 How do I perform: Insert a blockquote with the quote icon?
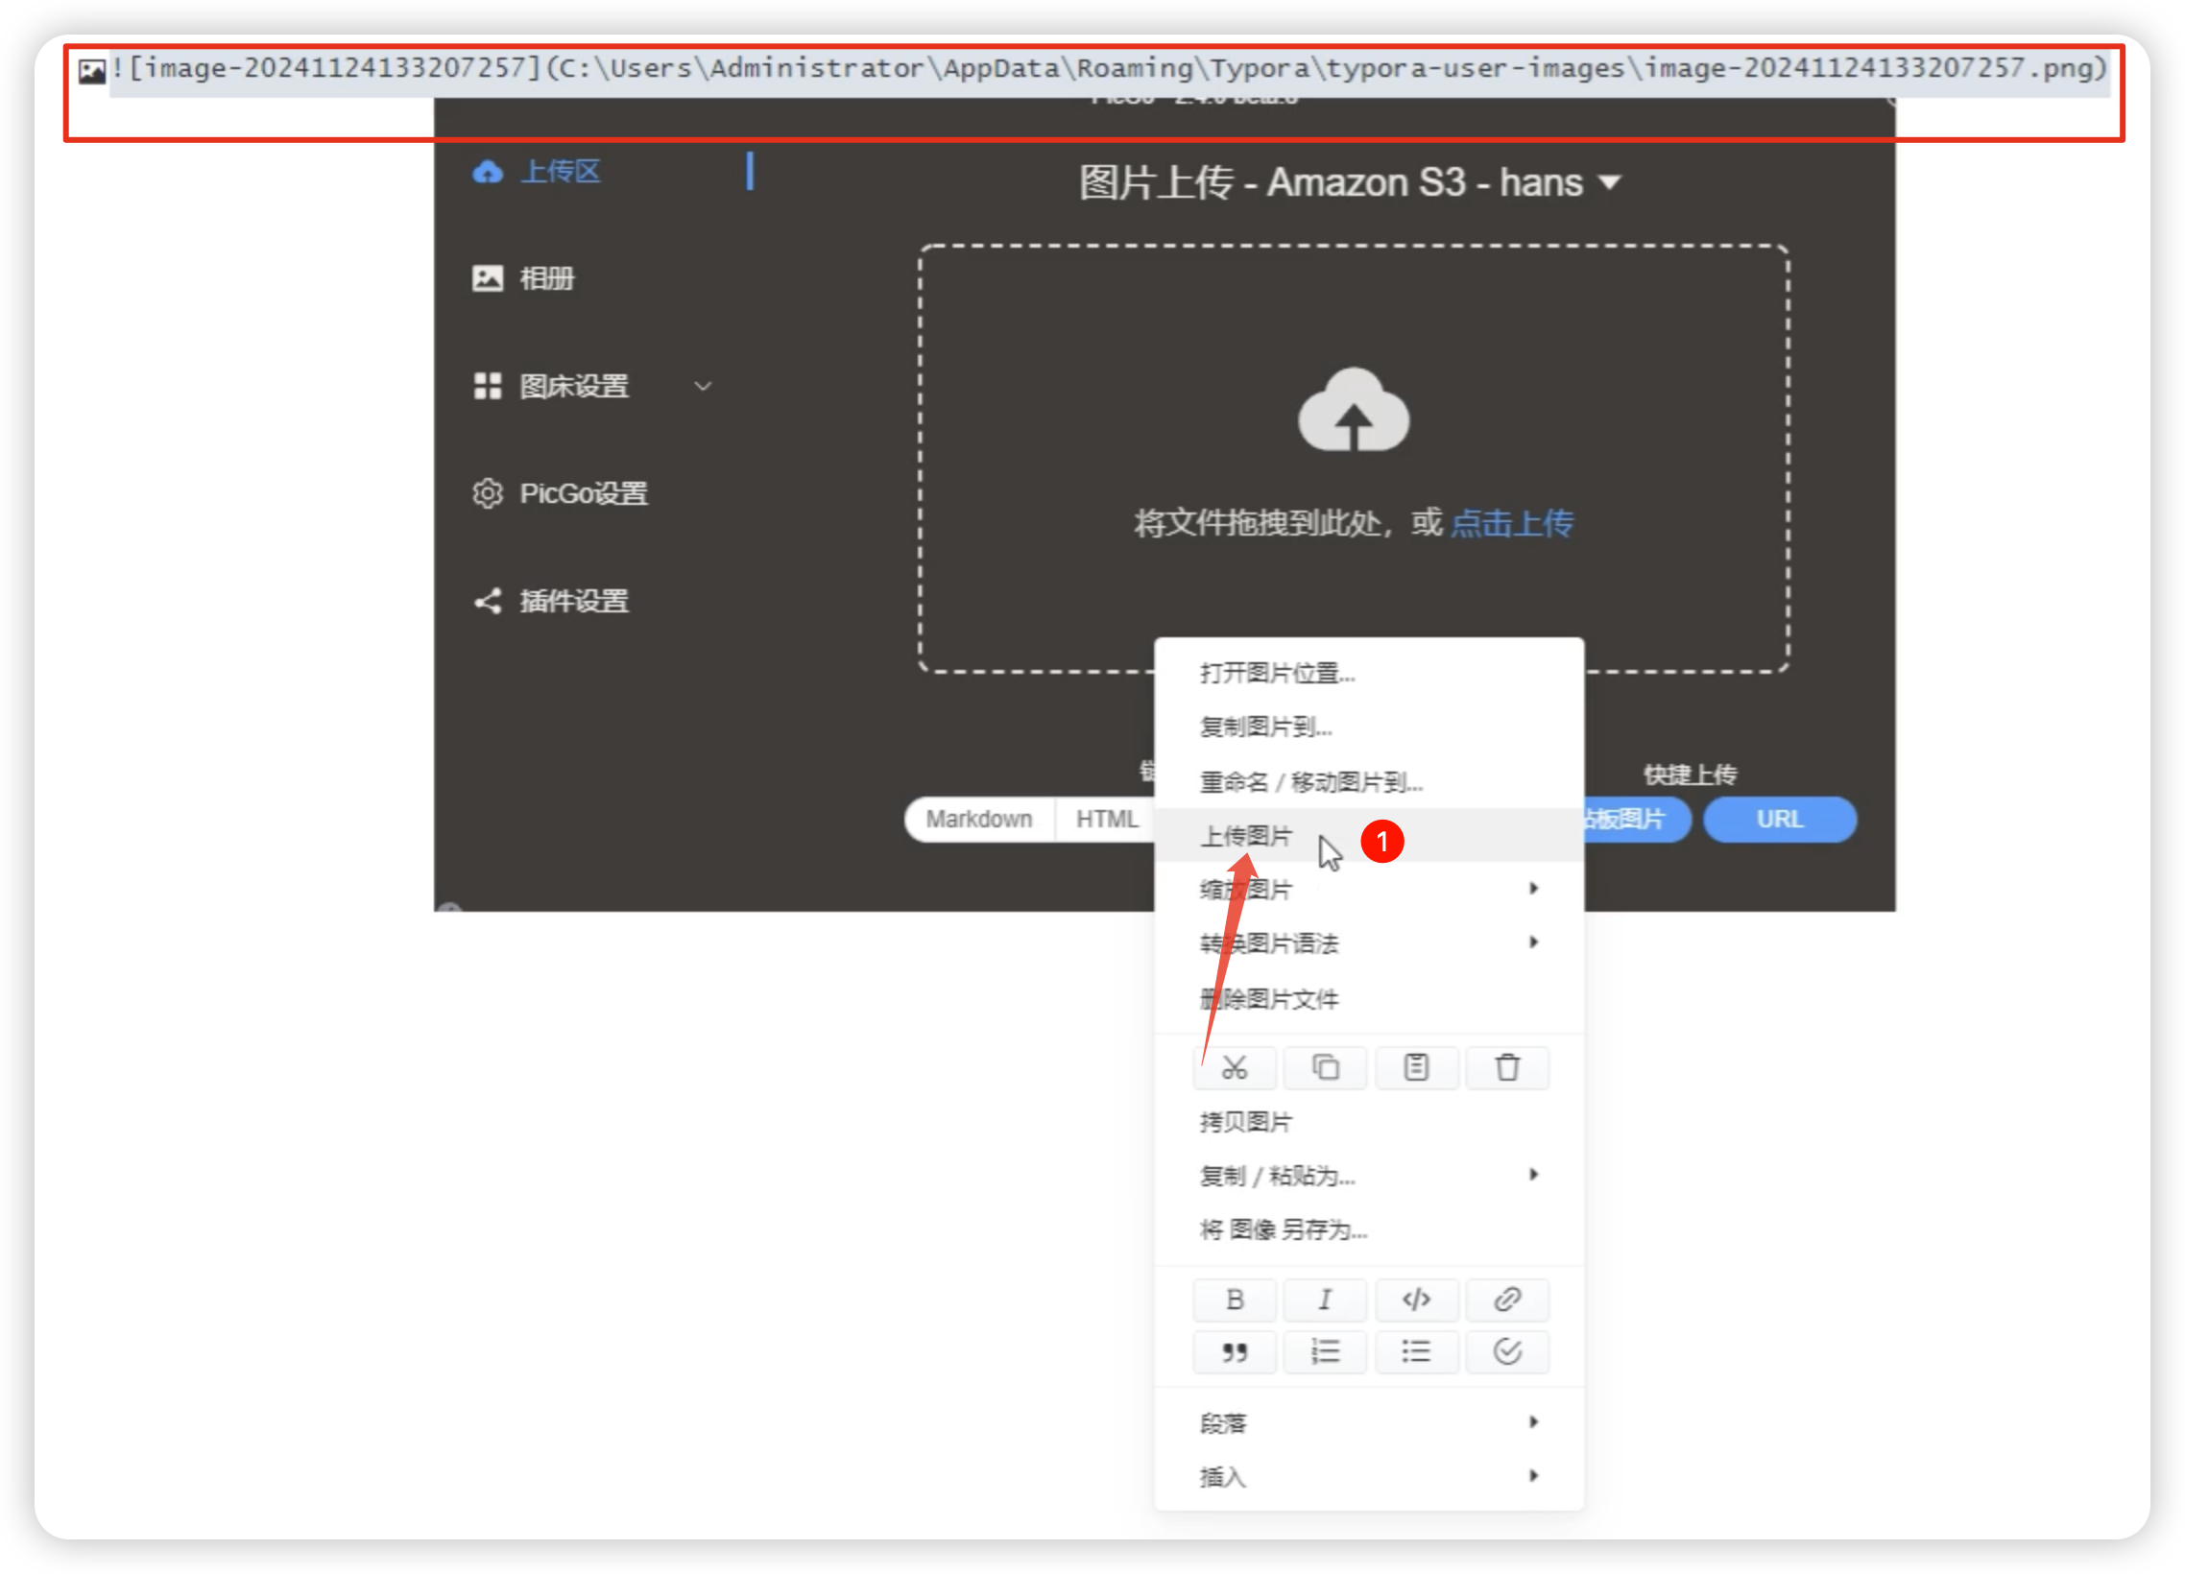pyautogui.click(x=1235, y=1351)
